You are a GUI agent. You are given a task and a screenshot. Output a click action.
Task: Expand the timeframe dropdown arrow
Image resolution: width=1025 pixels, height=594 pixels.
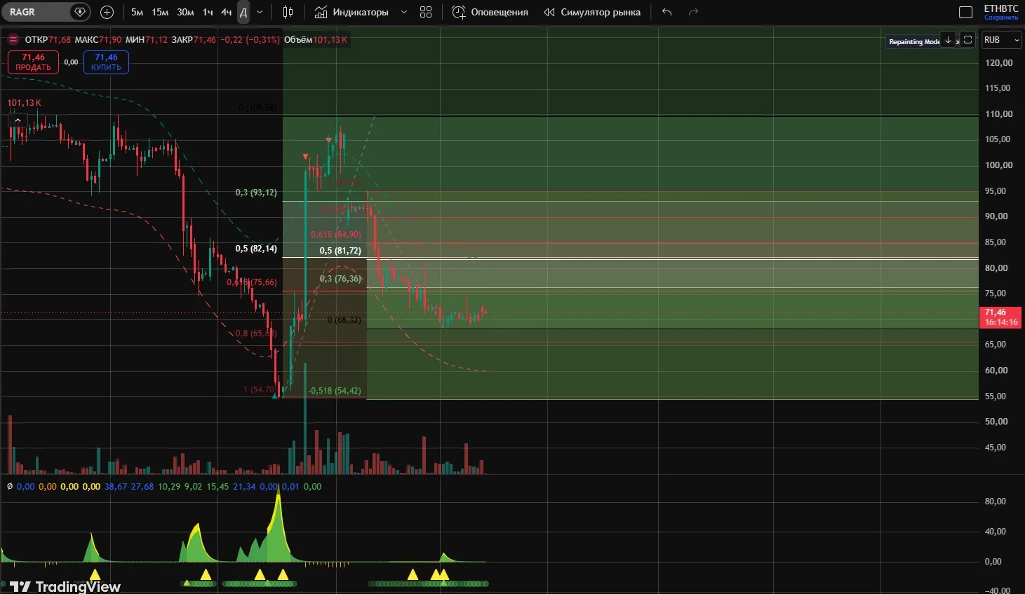tap(260, 12)
